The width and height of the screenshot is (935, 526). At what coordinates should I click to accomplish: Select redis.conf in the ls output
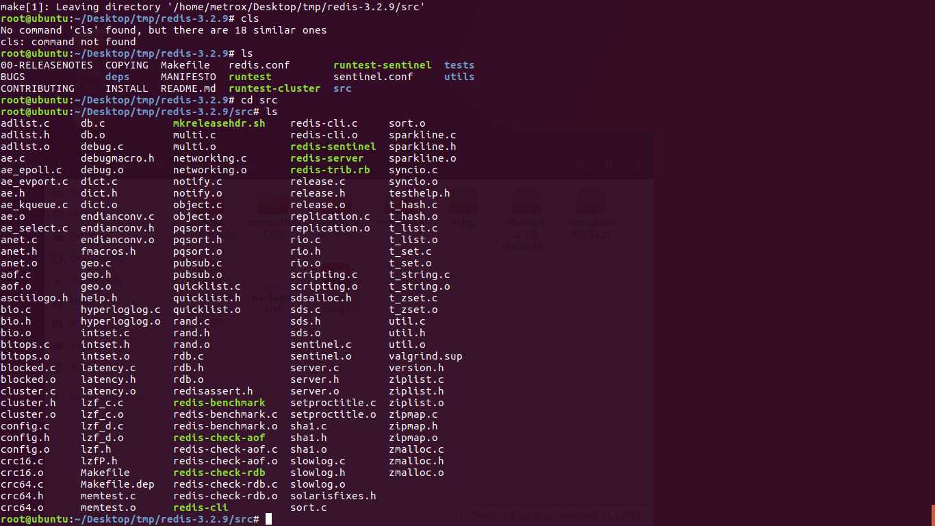point(259,65)
